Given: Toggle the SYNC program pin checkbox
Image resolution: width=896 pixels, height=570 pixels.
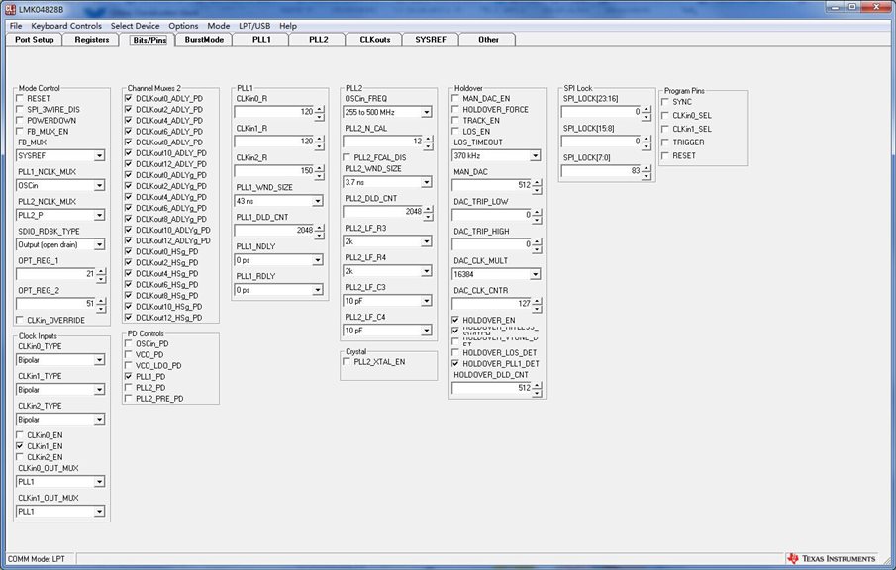Looking at the screenshot, I should pos(665,102).
